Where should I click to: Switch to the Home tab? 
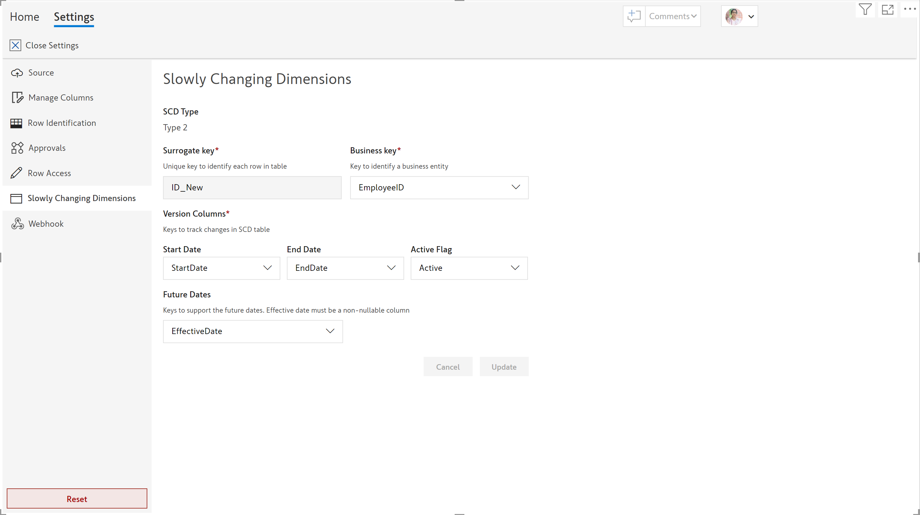click(24, 17)
